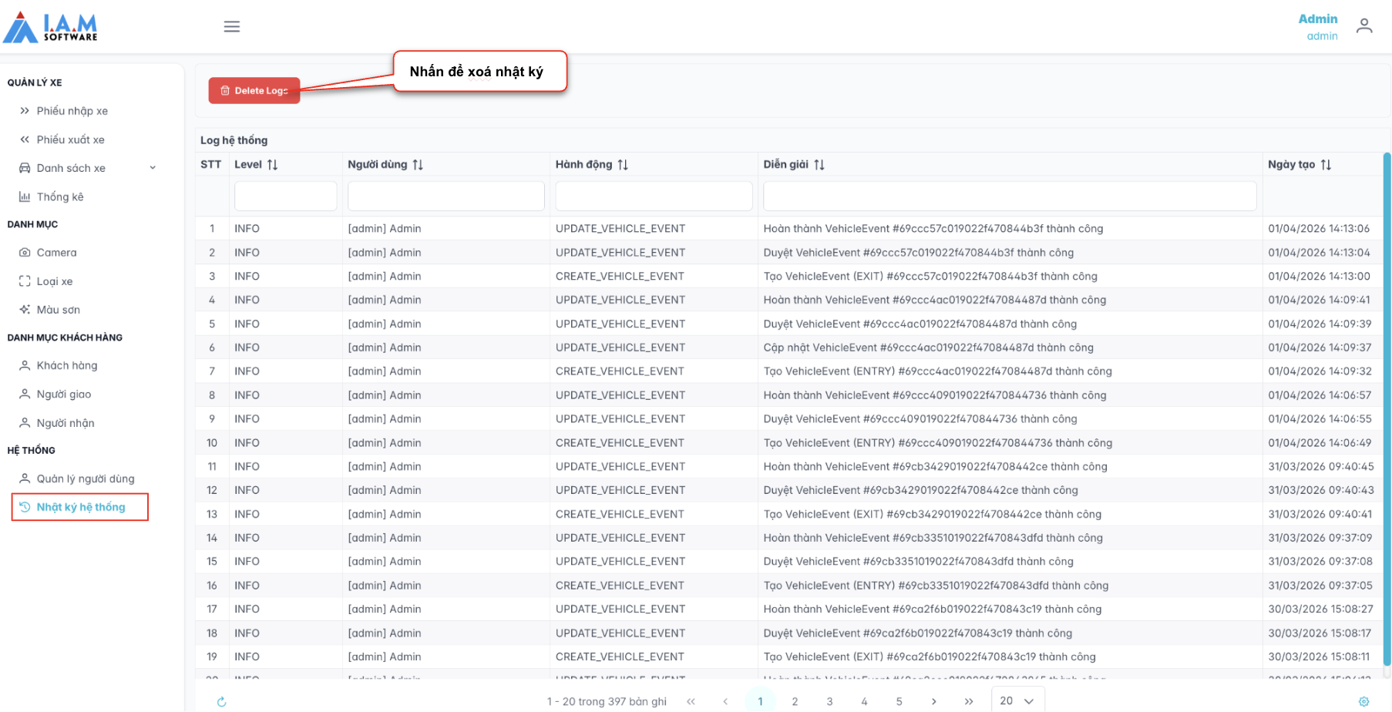Open the table settings gear icon
The width and height of the screenshot is (1392, 712).
point(1363,701)
